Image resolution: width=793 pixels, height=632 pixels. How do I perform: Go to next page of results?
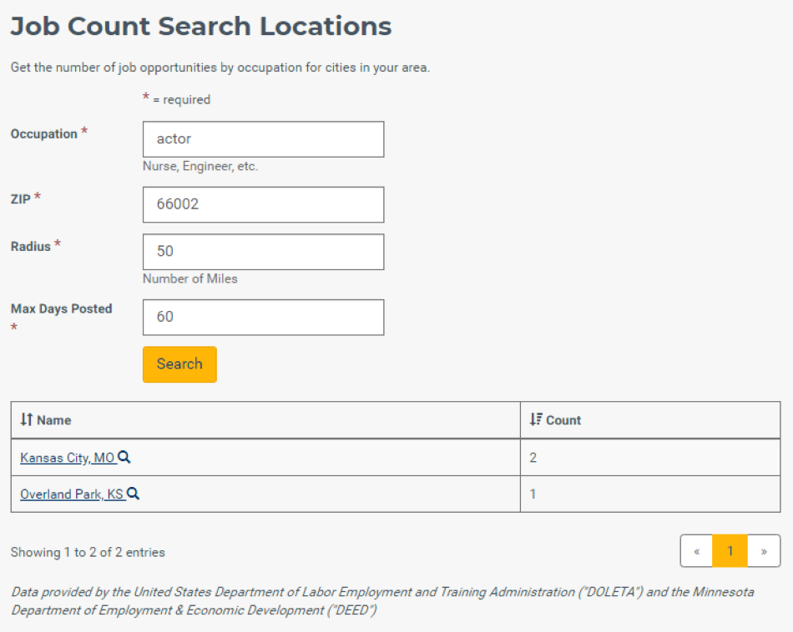pos(764,550)
